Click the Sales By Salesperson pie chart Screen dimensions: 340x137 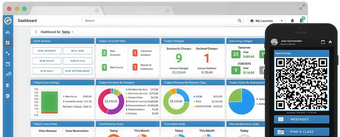click(242, 101)
